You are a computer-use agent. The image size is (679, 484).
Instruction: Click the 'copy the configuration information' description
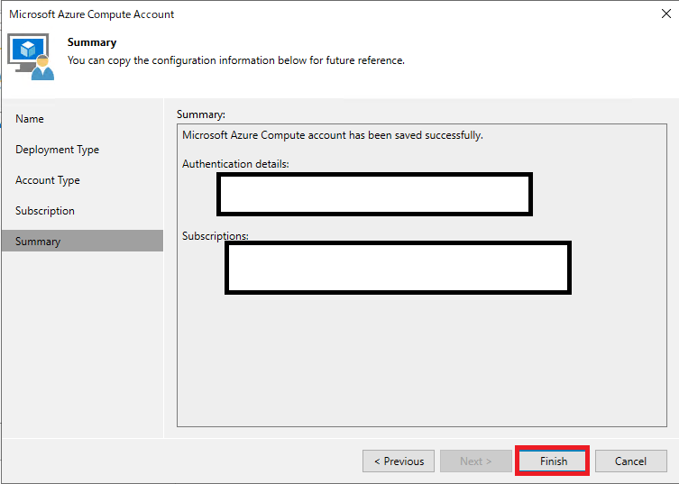[x=236, y=60]
